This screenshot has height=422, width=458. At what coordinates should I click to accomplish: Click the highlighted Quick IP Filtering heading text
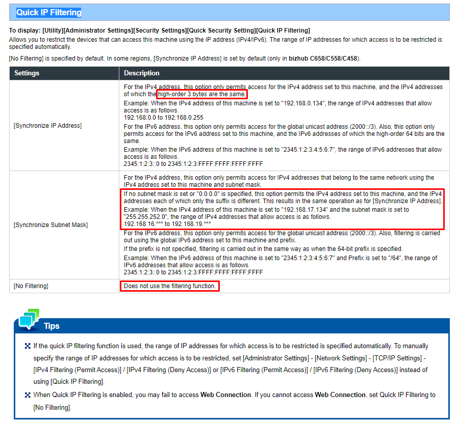coord(49,12)
